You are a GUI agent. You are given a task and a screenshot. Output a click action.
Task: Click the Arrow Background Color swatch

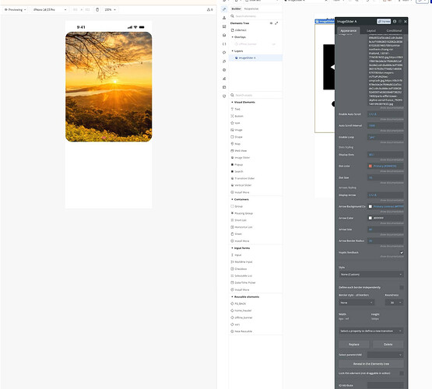pos(371,206)
